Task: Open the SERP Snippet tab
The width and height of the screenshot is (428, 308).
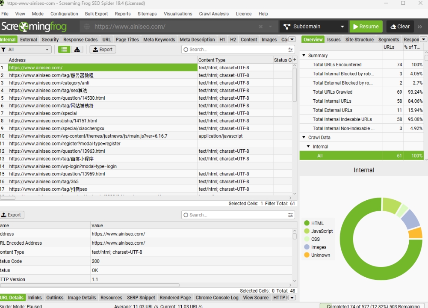Action: [x=141, y=298]
